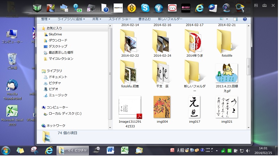This screenshot has height=156, width=279.
Task: Open the webcam icon in the dock
Action: (226, 8)
